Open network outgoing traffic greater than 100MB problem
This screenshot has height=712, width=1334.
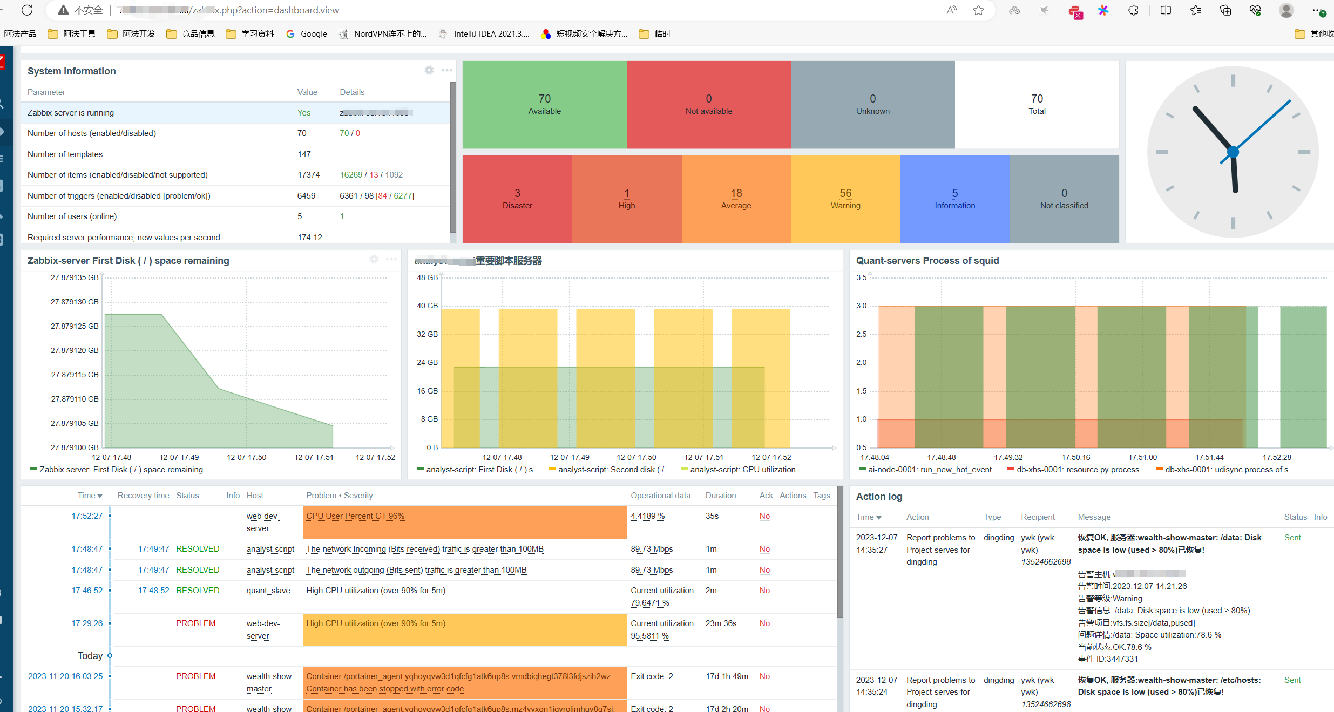click(x=416, y=570)
